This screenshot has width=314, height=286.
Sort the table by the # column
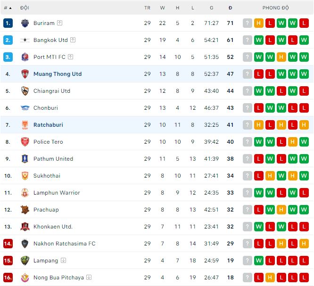[8, 8]
